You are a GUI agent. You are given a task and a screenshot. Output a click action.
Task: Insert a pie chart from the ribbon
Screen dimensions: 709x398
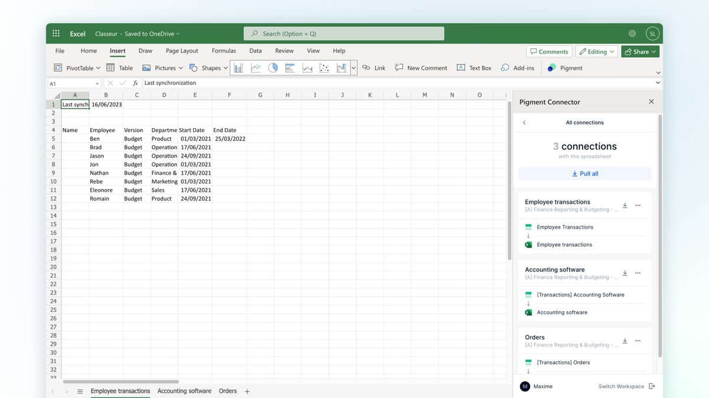point(273,68)
